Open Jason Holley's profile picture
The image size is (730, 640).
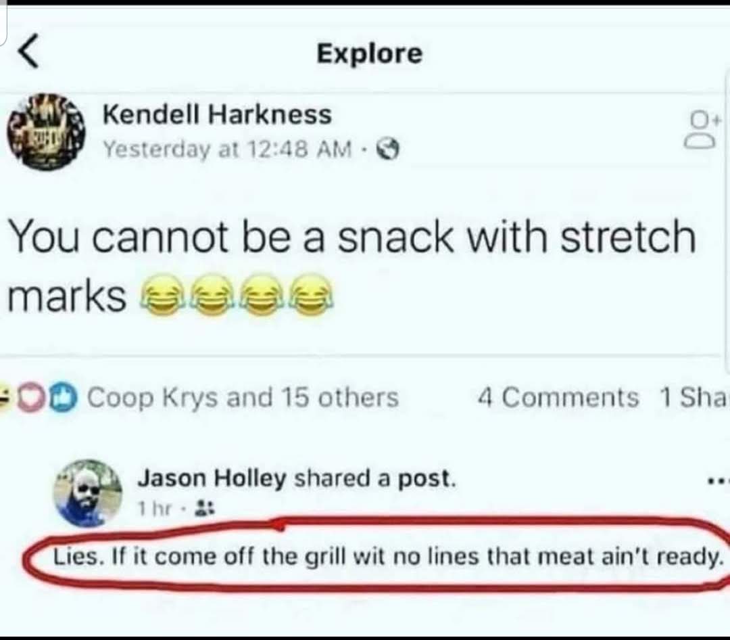87,492
